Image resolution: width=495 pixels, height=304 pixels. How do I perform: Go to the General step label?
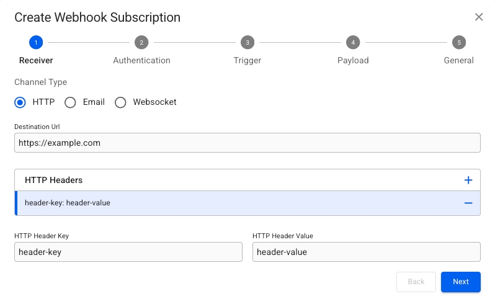(458, 60)
